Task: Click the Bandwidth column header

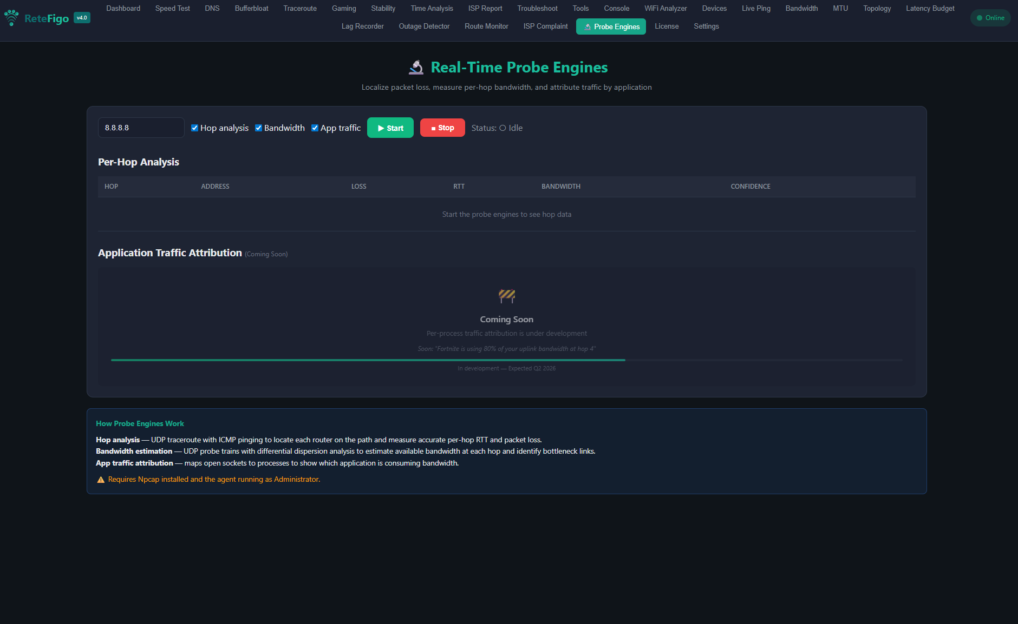Action: click(x=560, y=187)
